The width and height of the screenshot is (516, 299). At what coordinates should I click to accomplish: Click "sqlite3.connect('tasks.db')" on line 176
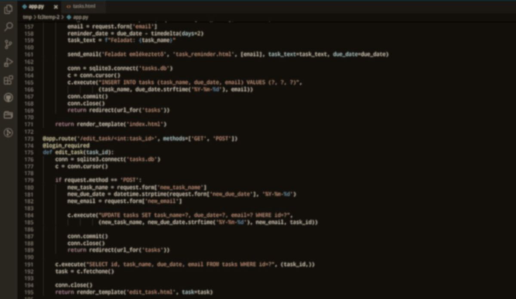pos(118,160)
